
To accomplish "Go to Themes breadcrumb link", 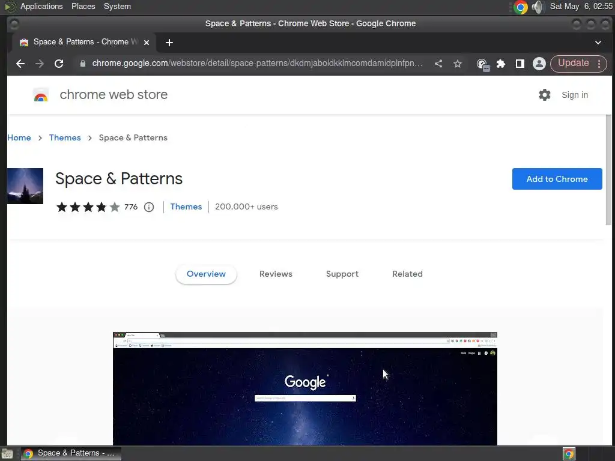I will [x=65, y=137].
